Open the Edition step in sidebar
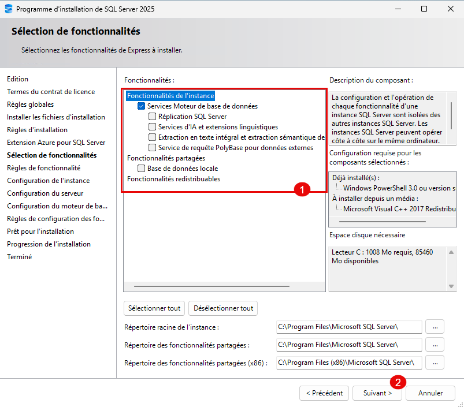 coord(18,79)
